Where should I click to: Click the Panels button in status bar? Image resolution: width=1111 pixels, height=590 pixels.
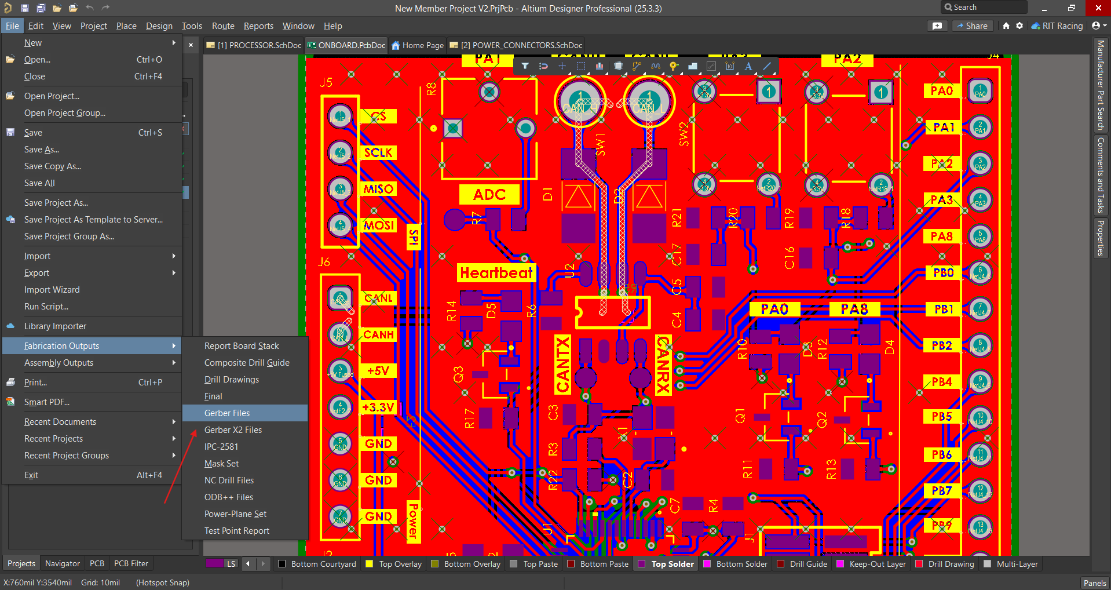point(1094,583)
